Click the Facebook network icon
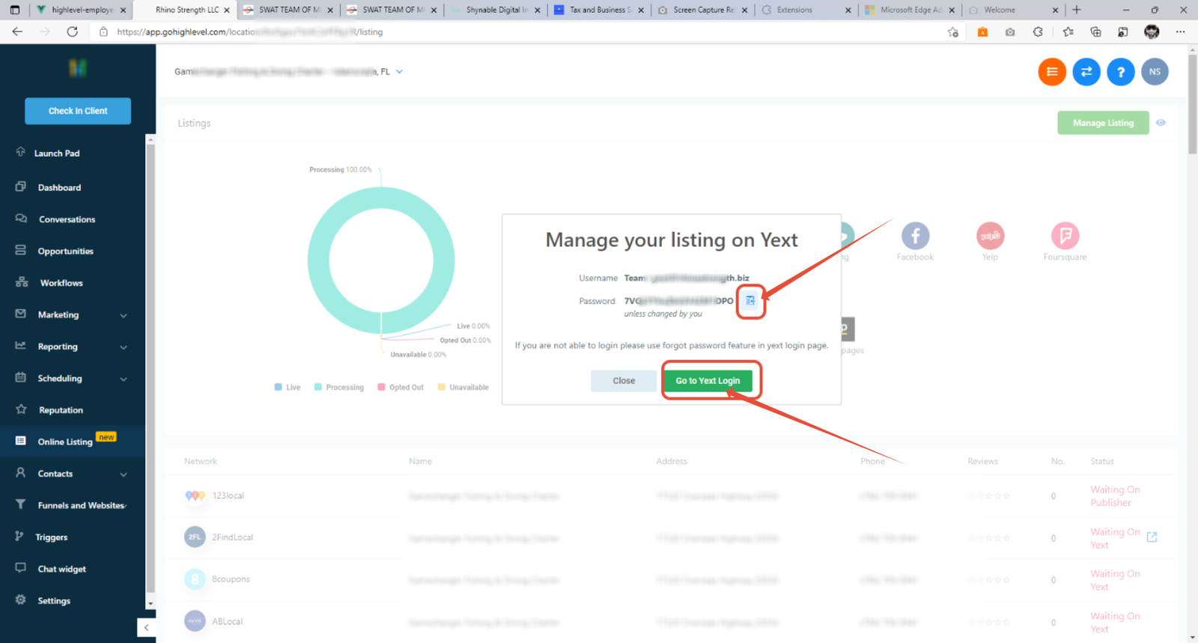This screenshot has height=643, width=1198. pos(915,236)
